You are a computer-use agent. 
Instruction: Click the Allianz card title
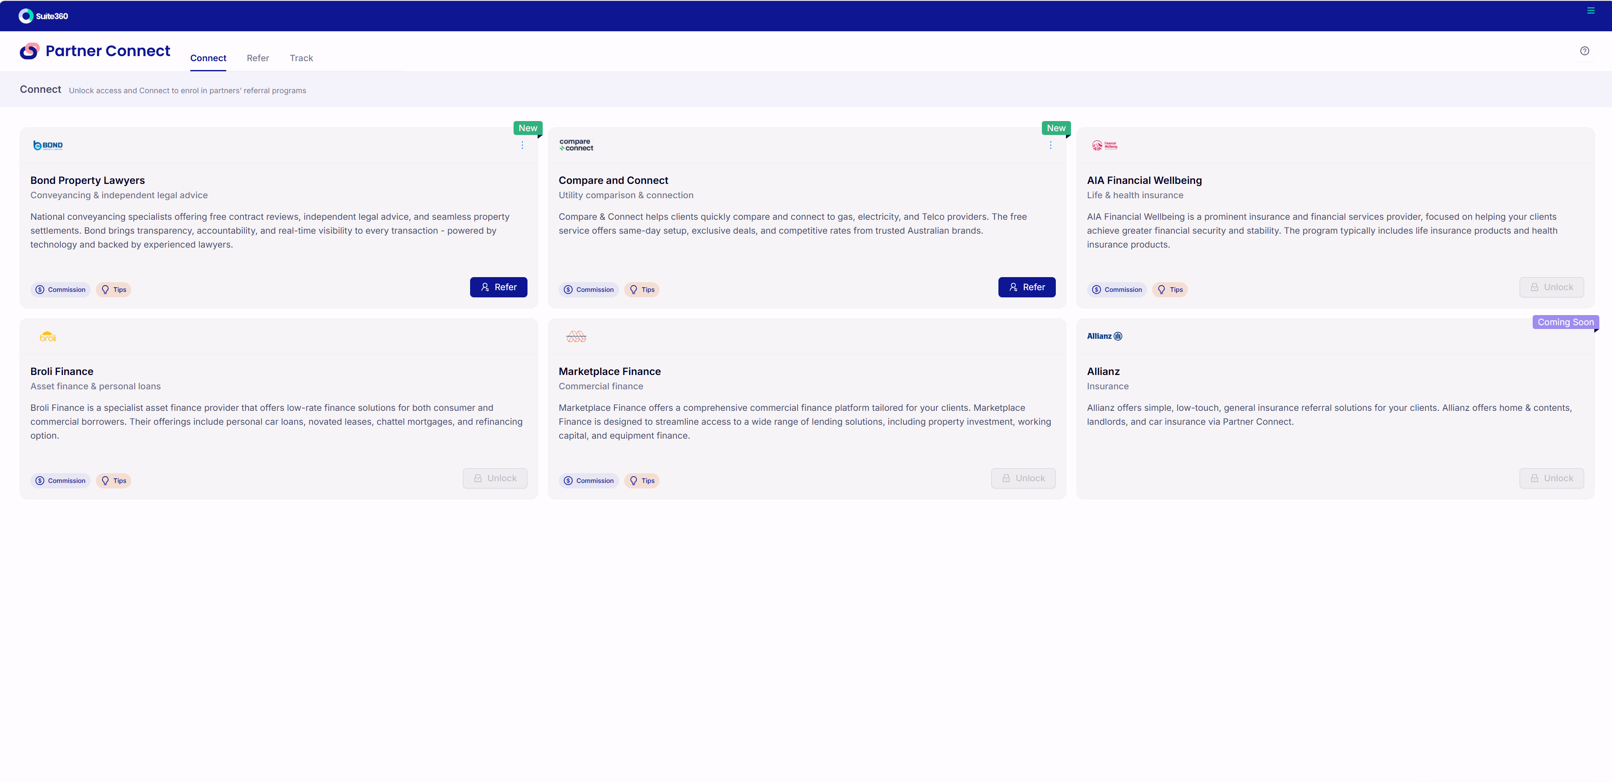1103,372
